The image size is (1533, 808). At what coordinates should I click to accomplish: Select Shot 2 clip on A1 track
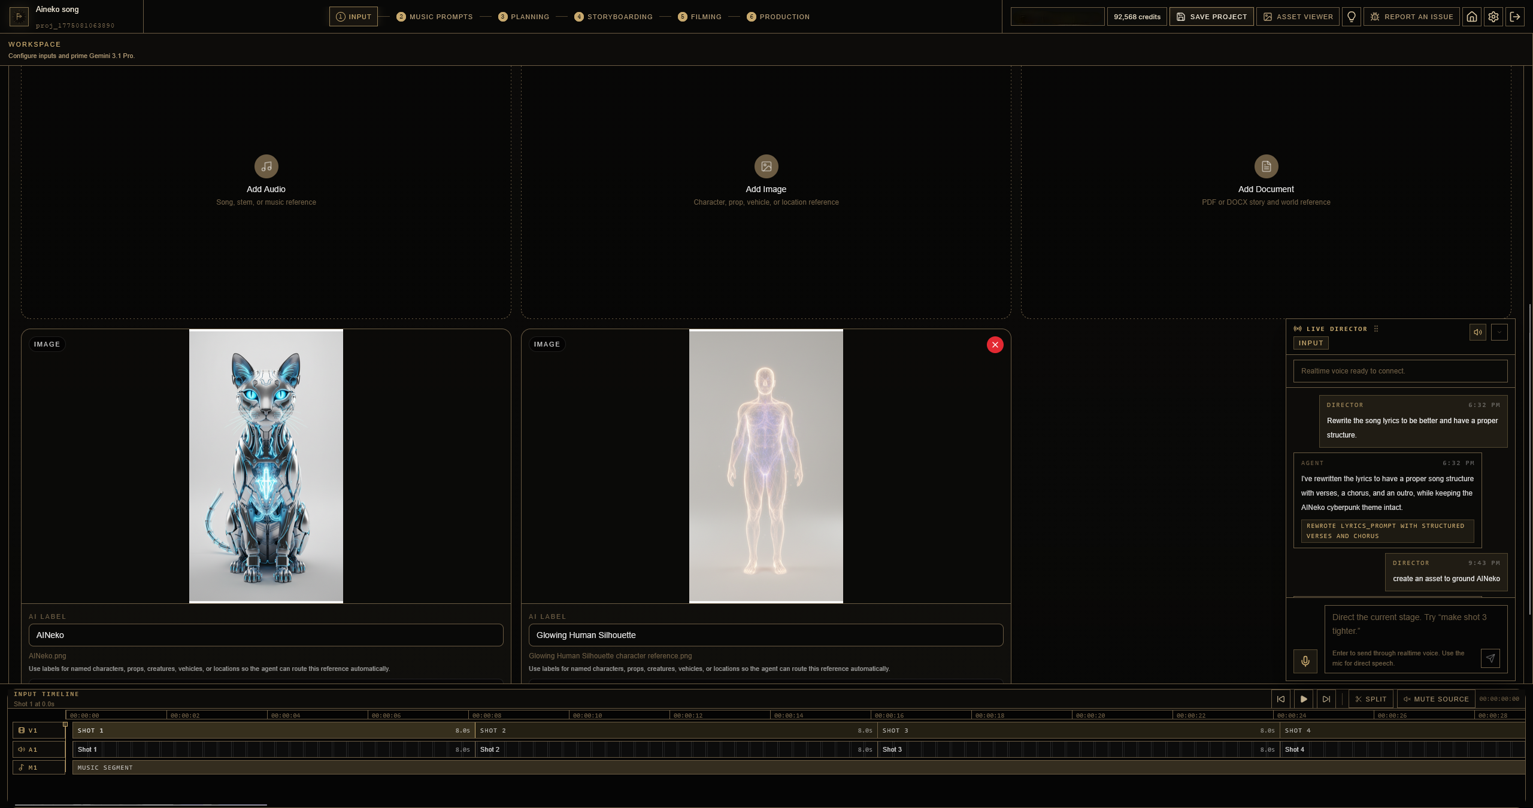(676, 749)
